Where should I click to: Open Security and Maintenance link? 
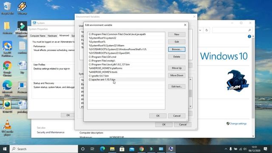(51, 132)
